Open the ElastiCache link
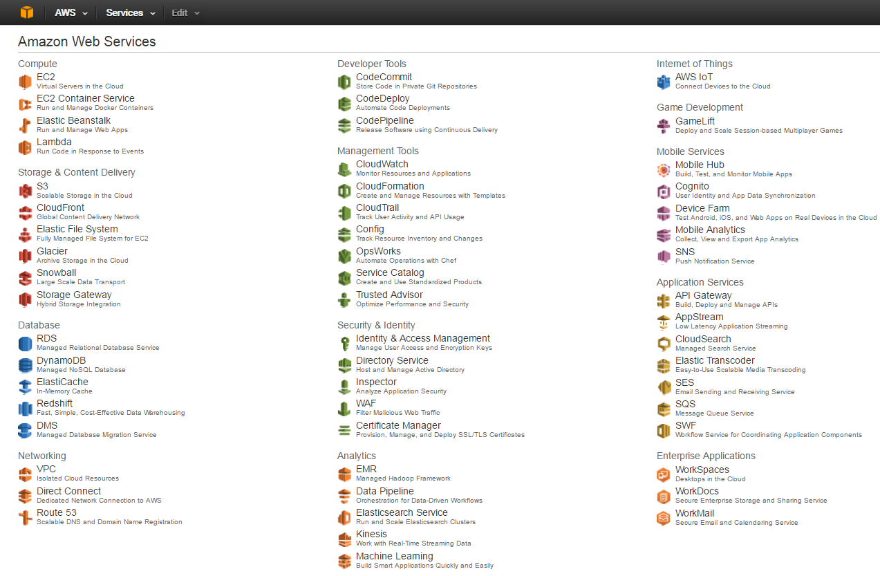 (62, 382)
